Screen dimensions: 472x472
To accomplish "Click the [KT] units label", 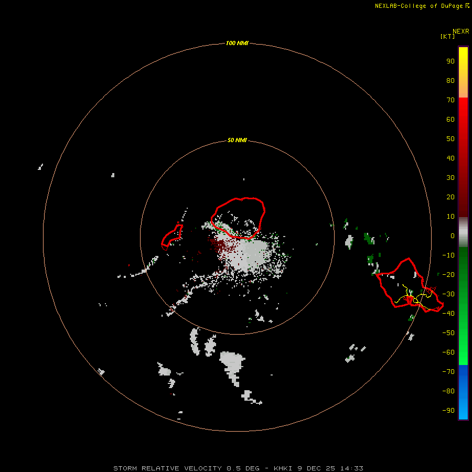I will pyautogui.click(x=447, y=36).
